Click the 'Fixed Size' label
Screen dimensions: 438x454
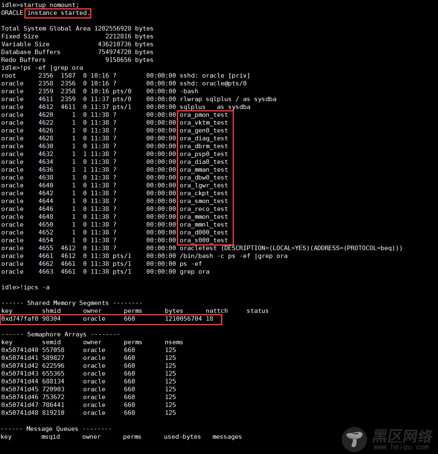point(20,36)
